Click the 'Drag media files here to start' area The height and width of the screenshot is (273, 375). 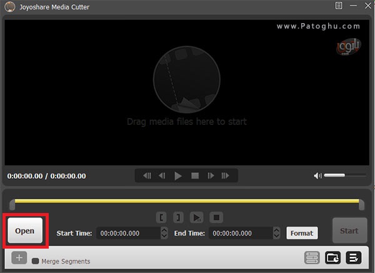(186, 122)
